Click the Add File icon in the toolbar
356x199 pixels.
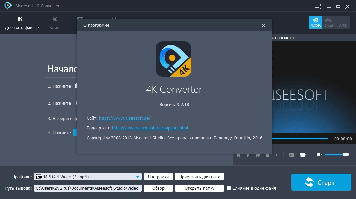[20, 19]
